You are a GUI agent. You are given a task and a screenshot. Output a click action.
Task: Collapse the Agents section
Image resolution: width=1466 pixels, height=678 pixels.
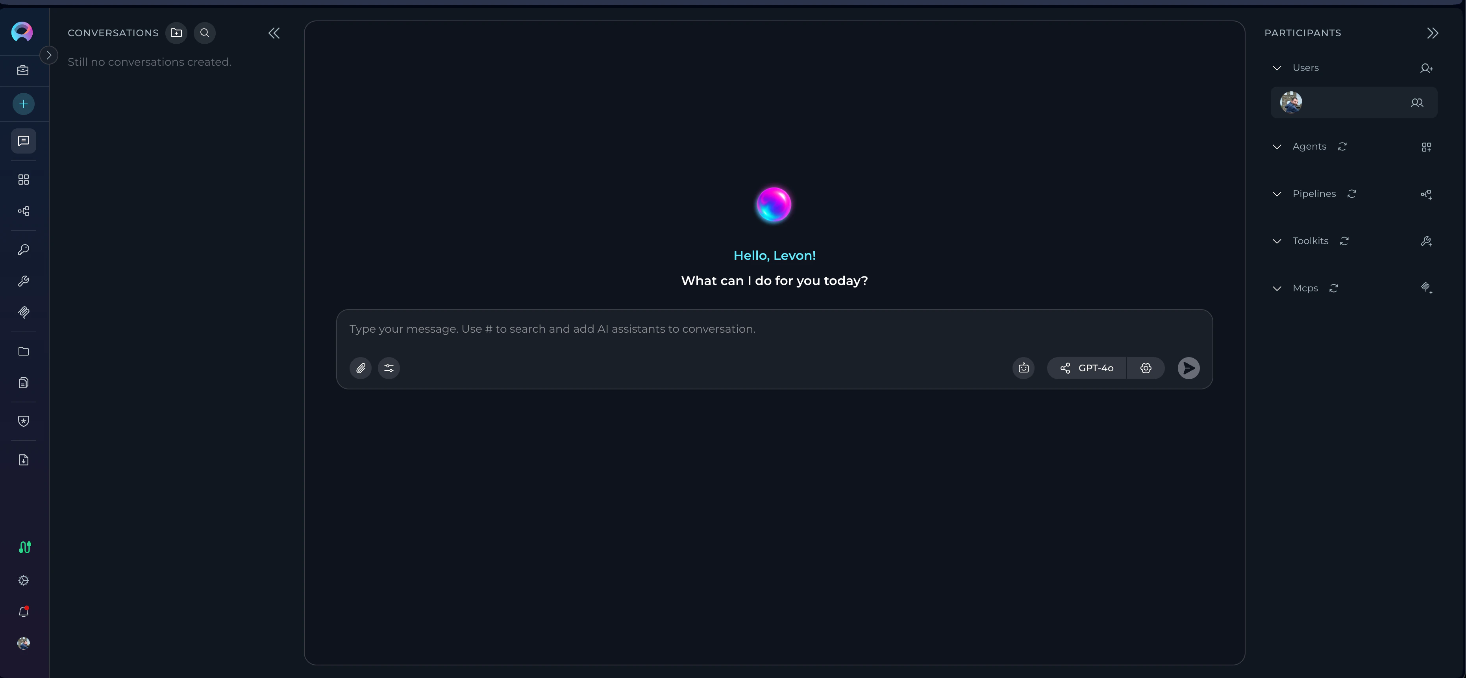1277,146
